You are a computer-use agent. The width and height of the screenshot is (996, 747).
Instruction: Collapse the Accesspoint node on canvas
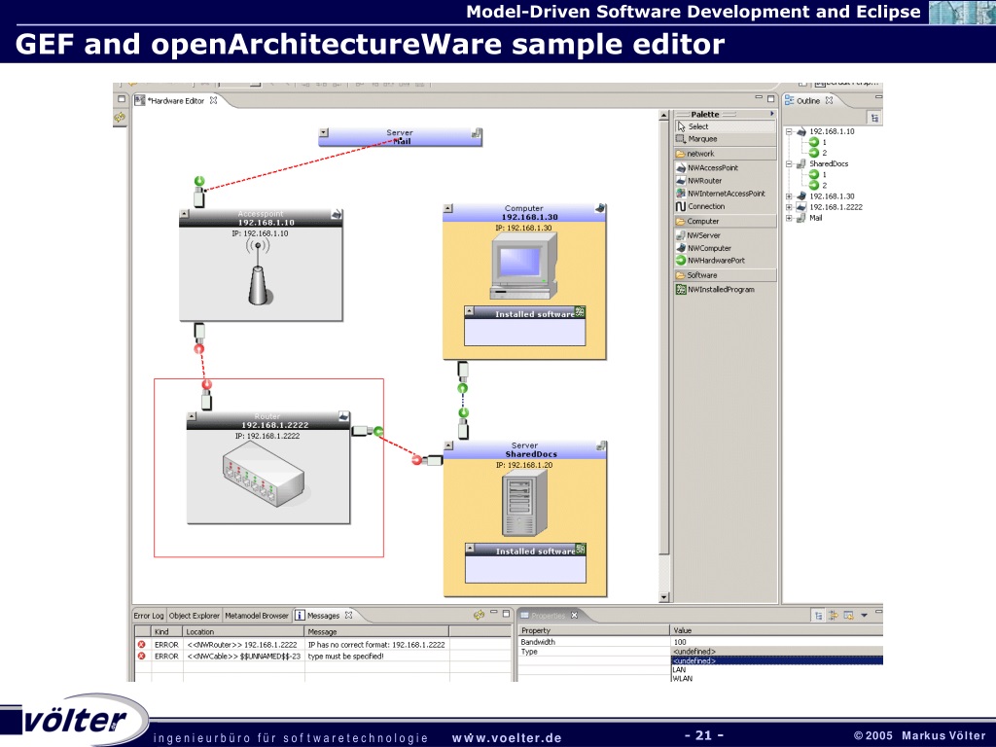184,214
